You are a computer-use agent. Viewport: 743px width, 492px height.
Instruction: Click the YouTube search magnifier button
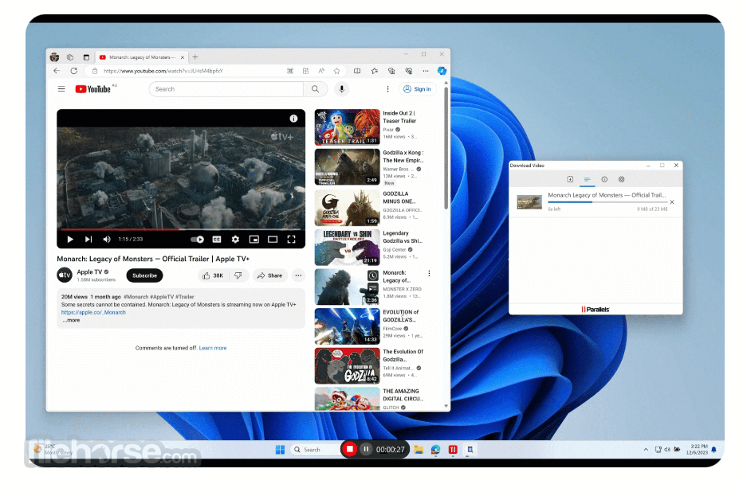point(315,89)
